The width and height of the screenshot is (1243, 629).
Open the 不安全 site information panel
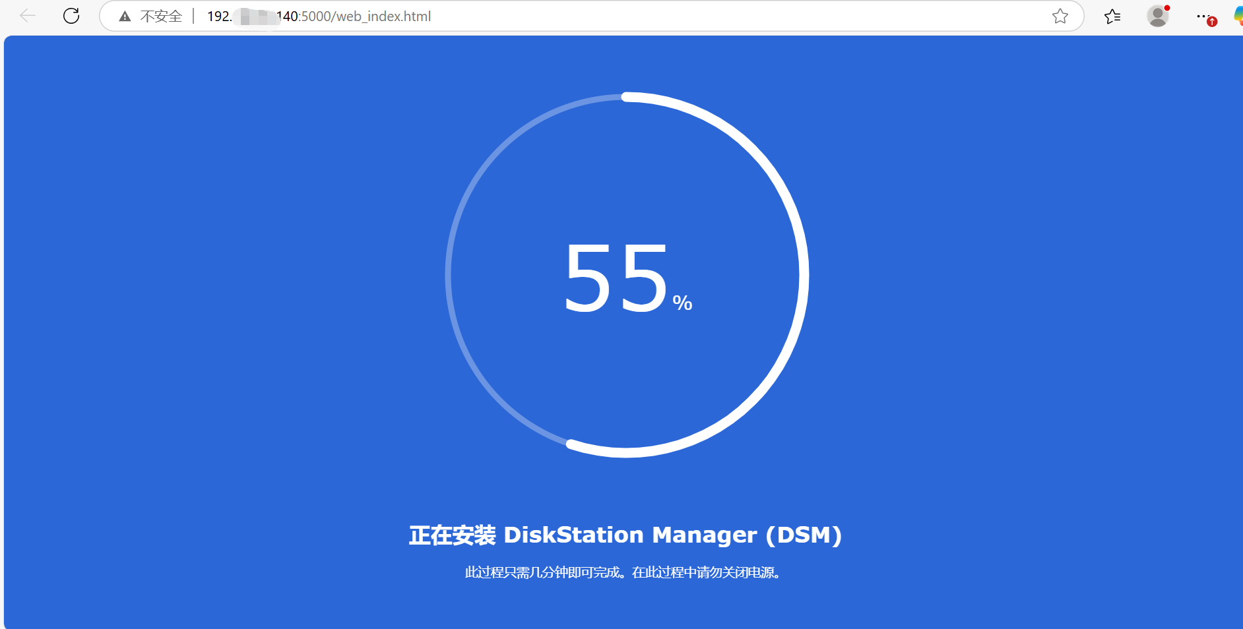[145, 16]
